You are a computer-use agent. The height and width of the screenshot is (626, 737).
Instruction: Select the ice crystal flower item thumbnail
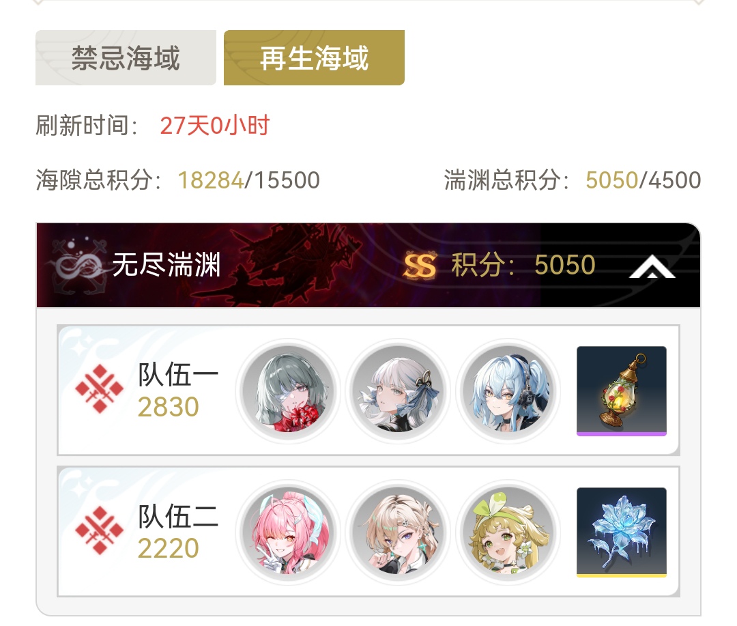622,532
